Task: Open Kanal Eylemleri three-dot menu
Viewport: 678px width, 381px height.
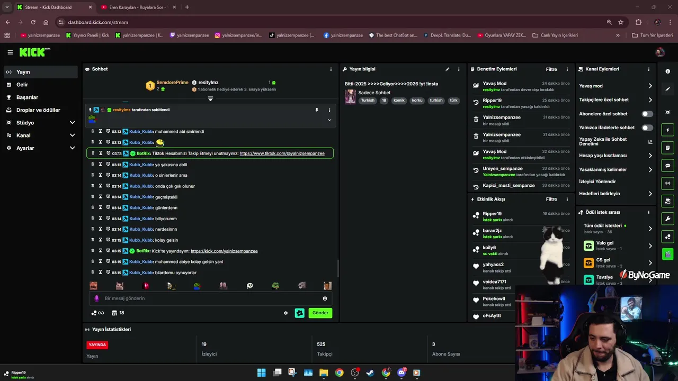Action: tap(648, 69)
